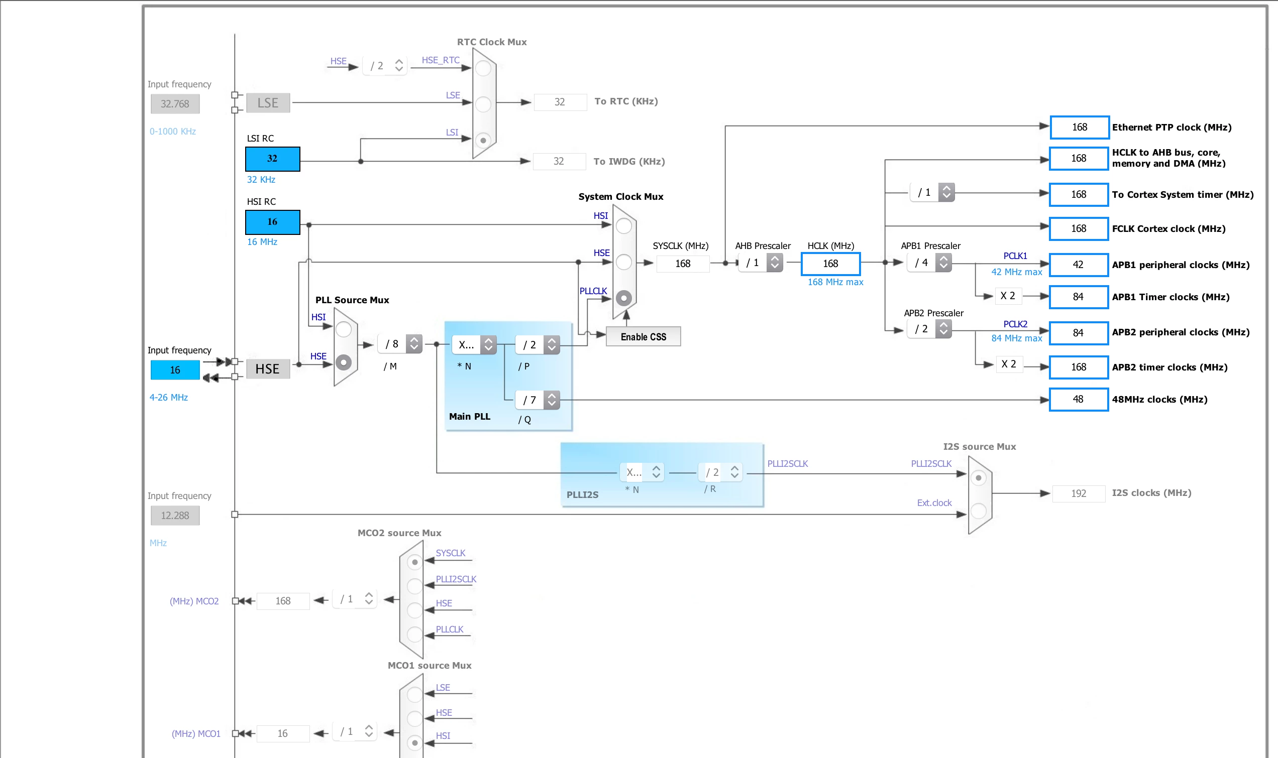Open the APB2 Prescaler /2 dropdown
Image resolution: width=1278 pixels, height=758 pixels.
(929, 329)
